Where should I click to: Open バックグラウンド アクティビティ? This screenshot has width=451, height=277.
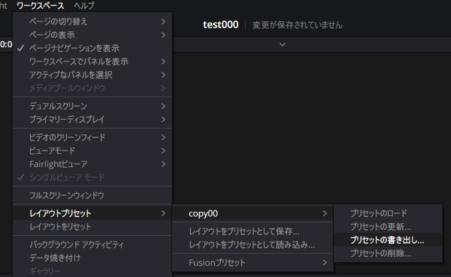[92, 244]
